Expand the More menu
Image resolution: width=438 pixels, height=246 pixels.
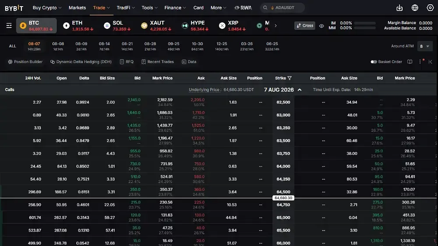pos(218,8)
